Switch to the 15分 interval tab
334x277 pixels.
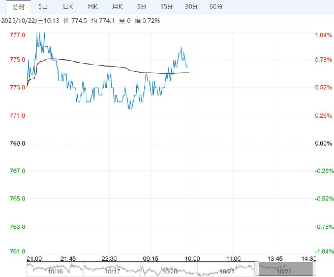(166, 7)
